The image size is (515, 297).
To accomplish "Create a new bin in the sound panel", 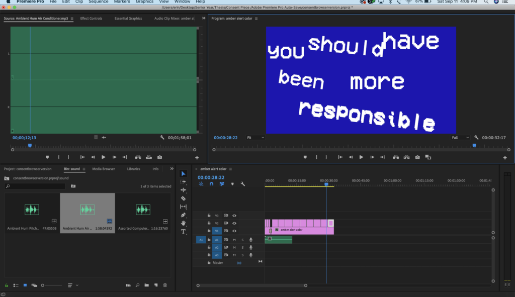I will (x=146, y=285).
